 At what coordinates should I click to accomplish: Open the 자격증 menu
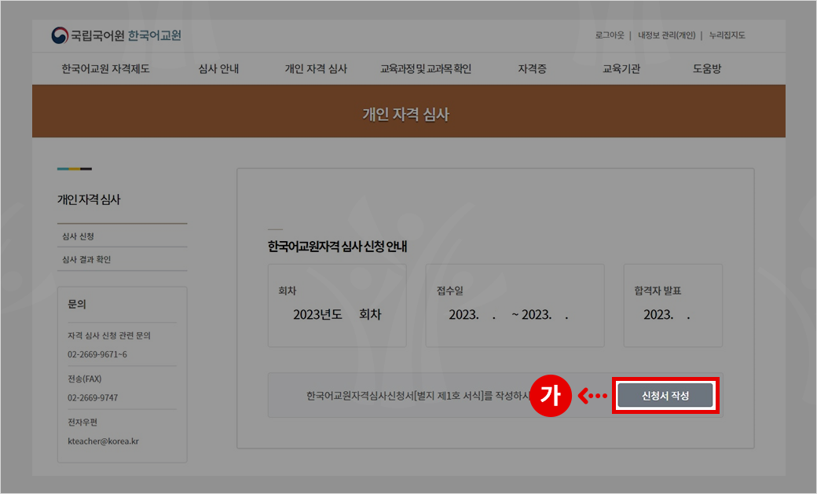(532, 69)
